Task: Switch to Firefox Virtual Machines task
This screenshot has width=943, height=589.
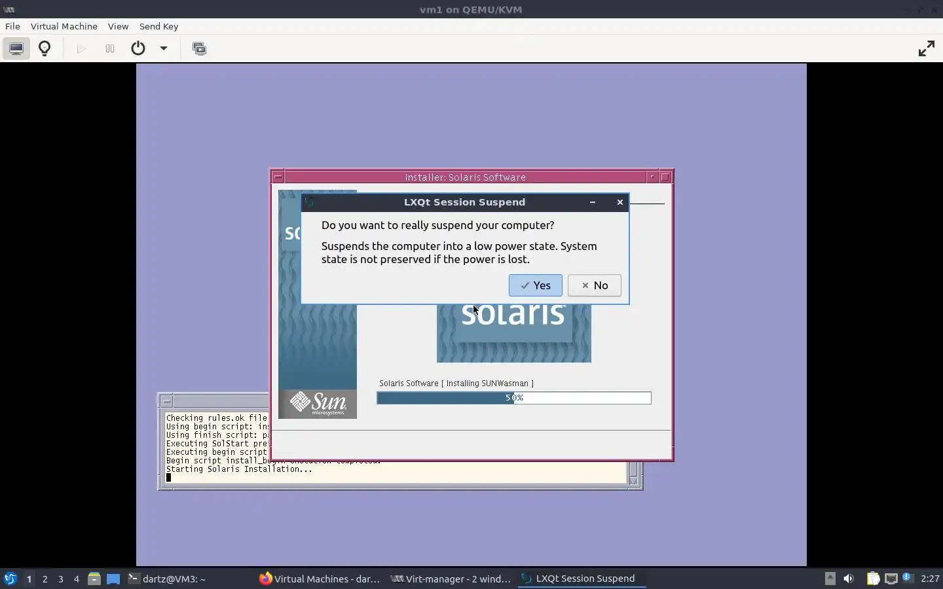Action: point(321,579)
